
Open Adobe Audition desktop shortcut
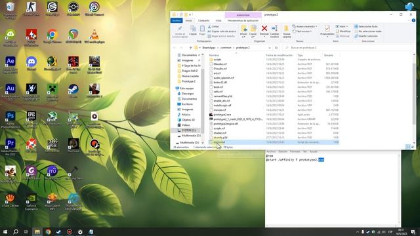click(10, 92)
